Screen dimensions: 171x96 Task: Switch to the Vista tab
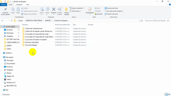tap(28, 5)
